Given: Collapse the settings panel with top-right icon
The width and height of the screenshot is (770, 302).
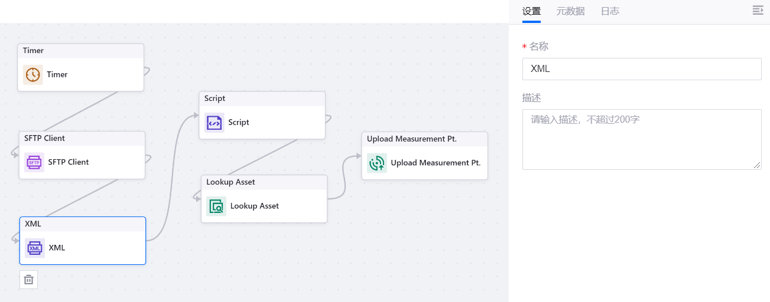Looking at the screenshot, I should pos(758,11).
